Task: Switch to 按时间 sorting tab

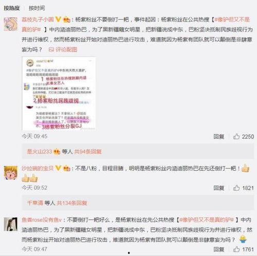Action: 37,8
